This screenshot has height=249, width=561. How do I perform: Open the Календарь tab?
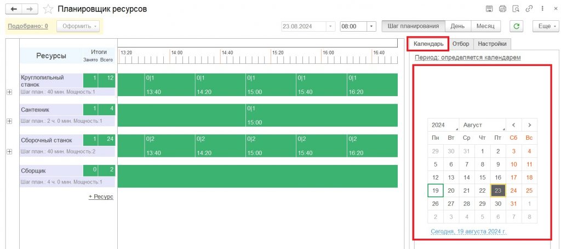point(428,44)
